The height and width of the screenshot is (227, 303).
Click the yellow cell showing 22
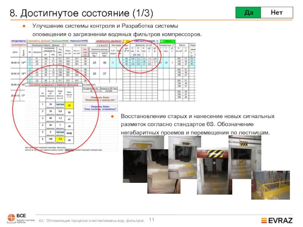click(x=69, y=106)
